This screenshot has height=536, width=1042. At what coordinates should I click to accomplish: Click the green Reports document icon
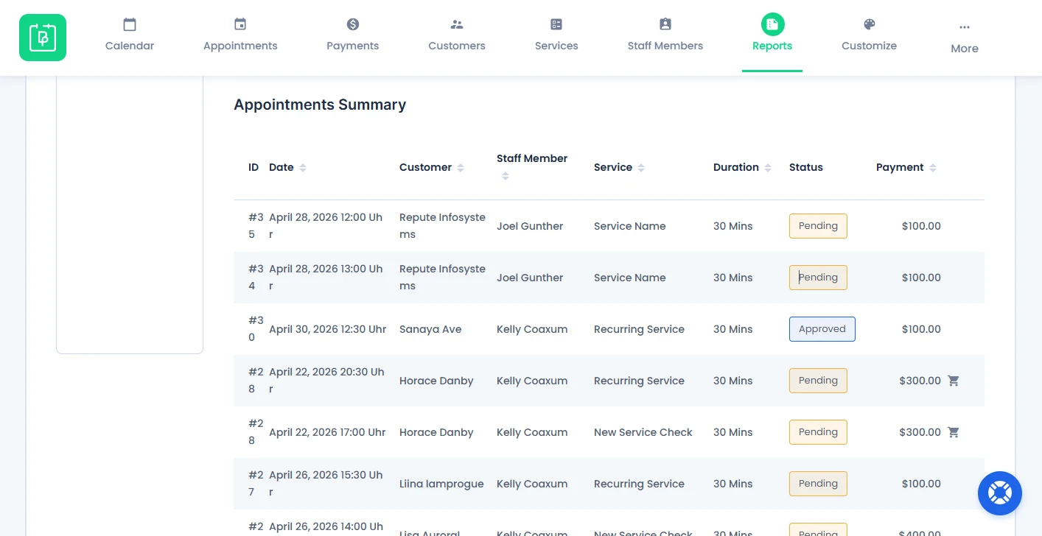[x=772, y=24]
